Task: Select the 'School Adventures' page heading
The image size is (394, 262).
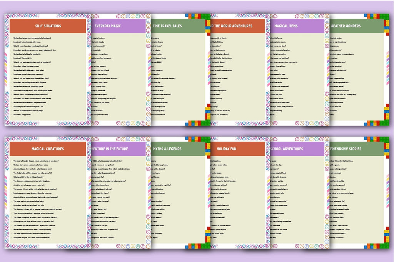Action: coord(287,149)
